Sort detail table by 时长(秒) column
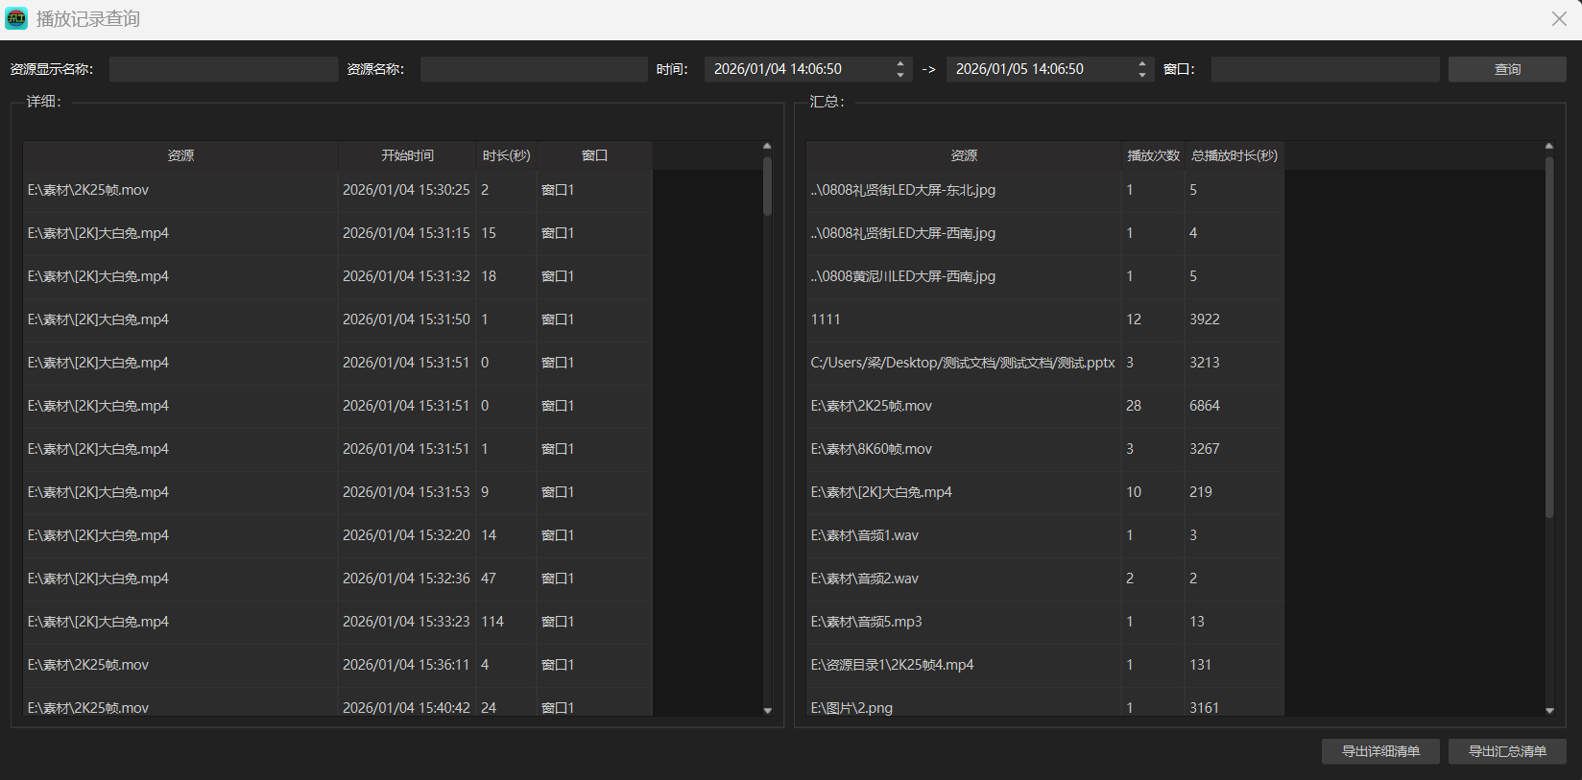Viewport: 1582px width, 780px height. pyautogui.click(x=506, y=155)
